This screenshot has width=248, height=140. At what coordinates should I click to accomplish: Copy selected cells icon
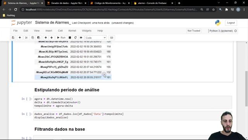pyautogui.click(x=33, y=38)
